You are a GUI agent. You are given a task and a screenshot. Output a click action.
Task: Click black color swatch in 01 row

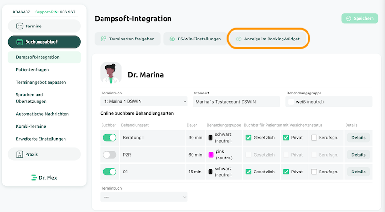tap(210, 172)
